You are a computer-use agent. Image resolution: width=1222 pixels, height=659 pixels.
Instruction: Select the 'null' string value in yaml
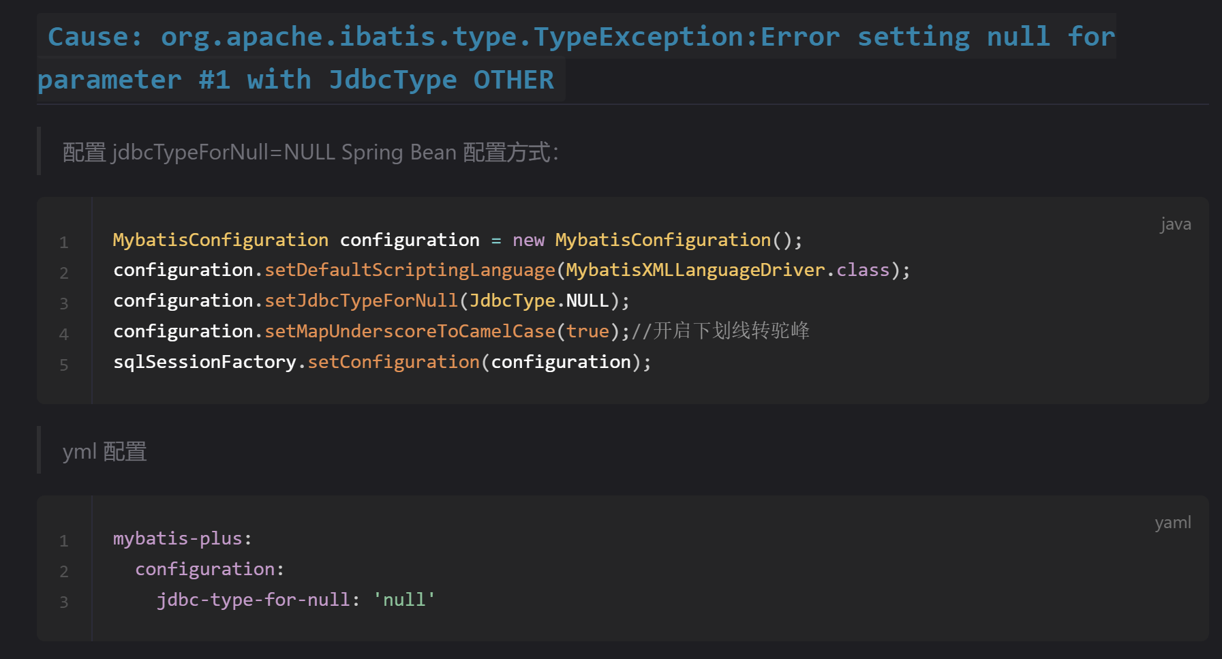(x=403, y=599)
